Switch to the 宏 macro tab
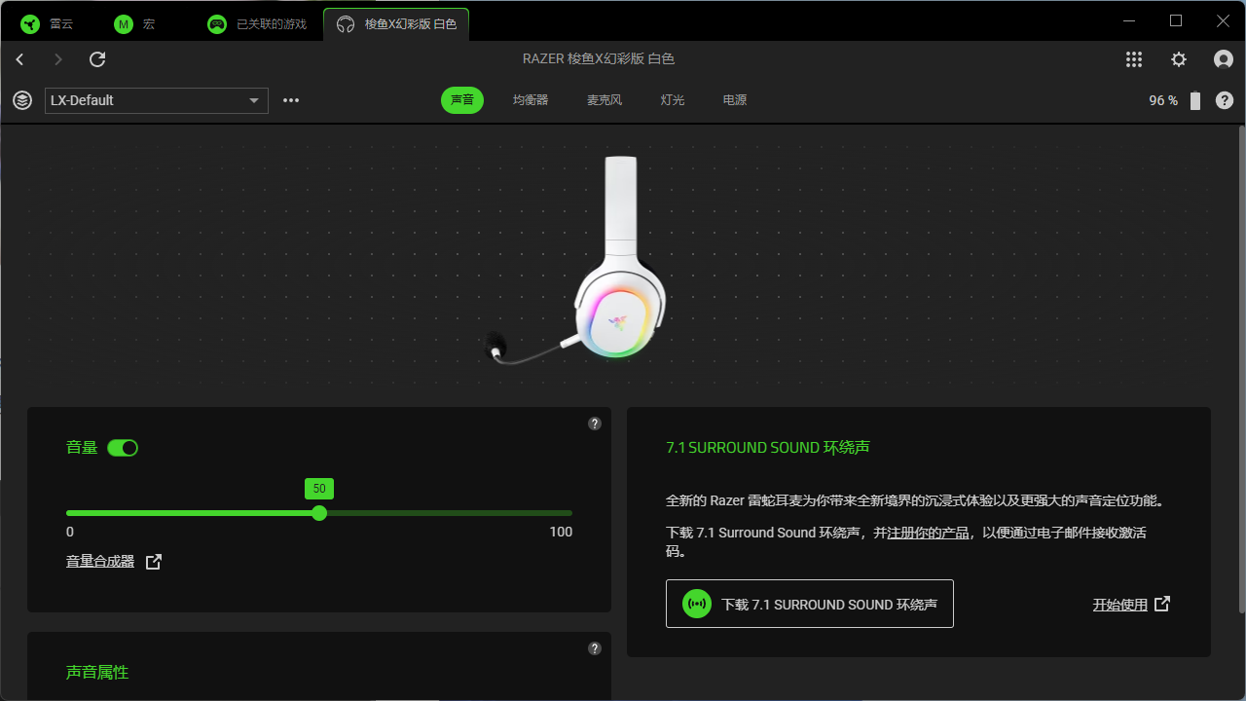 pyautogui.click(x=134, y=24)
